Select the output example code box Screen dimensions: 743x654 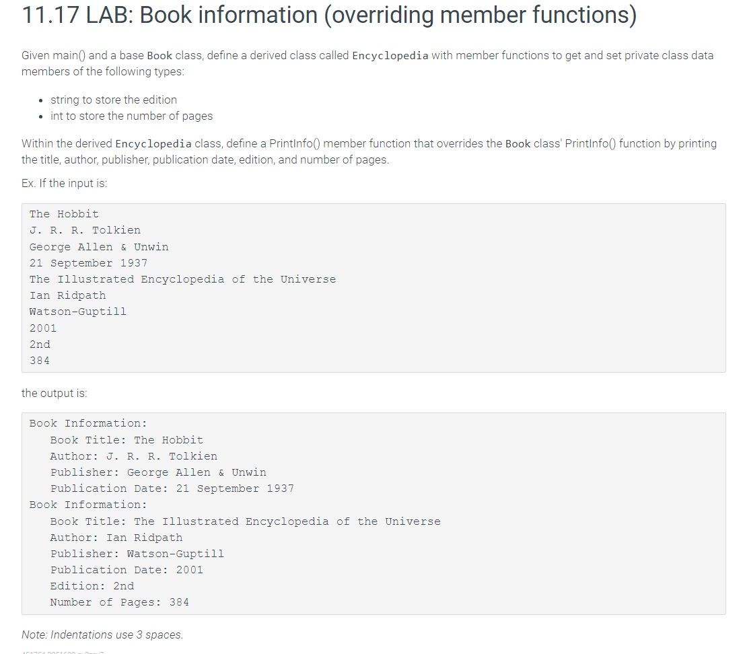click(370, 511)
